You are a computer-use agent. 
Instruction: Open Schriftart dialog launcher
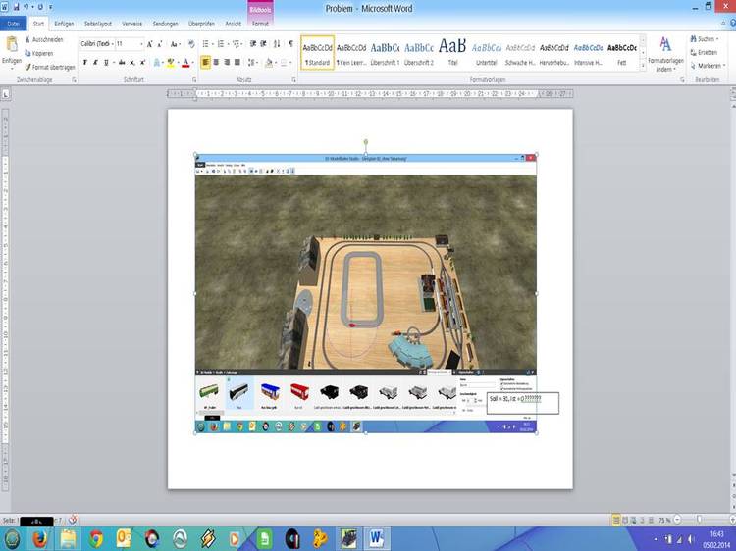click(x=194, y=80)
